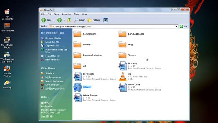Click the green Back arrow button
This screenshot has width=218, height=123.
[x=44, y=20]
